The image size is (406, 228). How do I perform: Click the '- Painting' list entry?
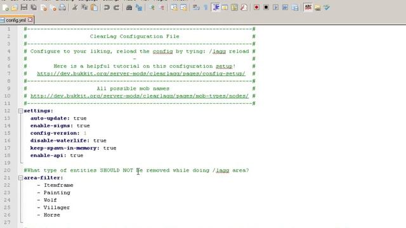(x=53, y=193)
